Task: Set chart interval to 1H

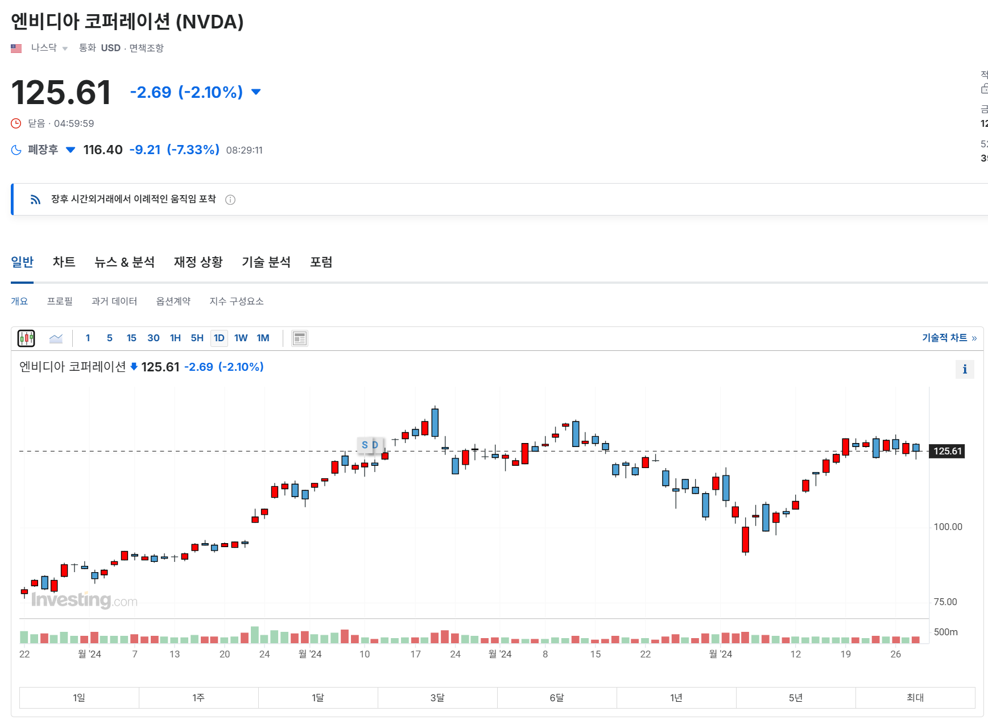Action: click(175, 338)
